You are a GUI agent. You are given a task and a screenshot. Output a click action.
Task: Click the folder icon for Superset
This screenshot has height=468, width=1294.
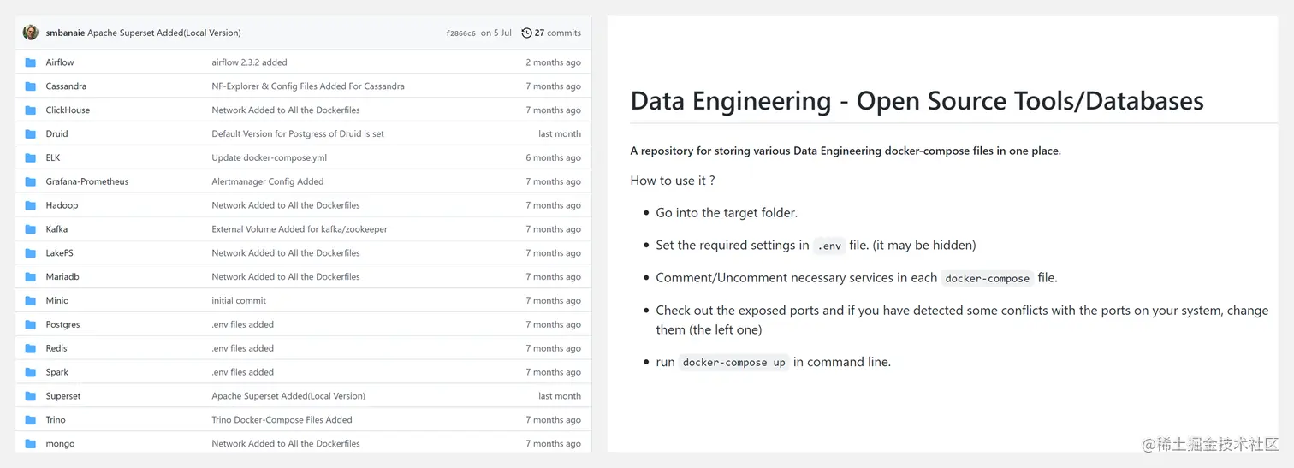(x=31, y=396)
